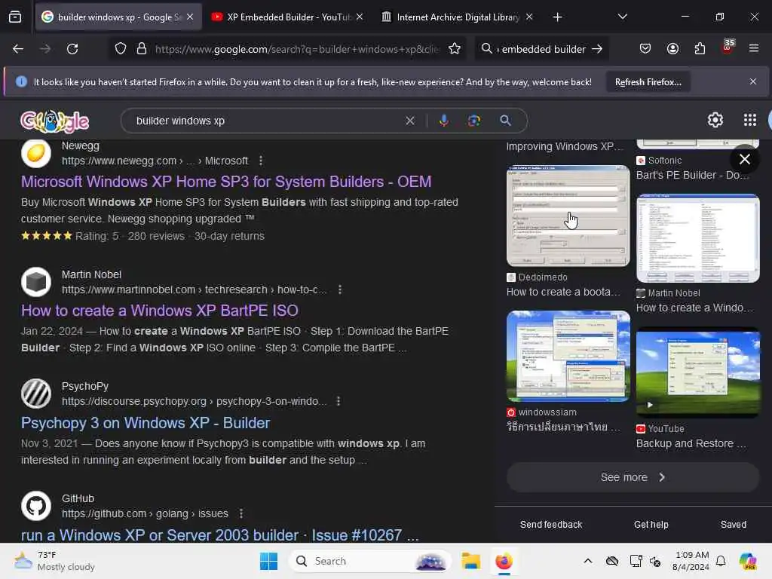Select builder windows xp Google tab

[x=118, y=17]
